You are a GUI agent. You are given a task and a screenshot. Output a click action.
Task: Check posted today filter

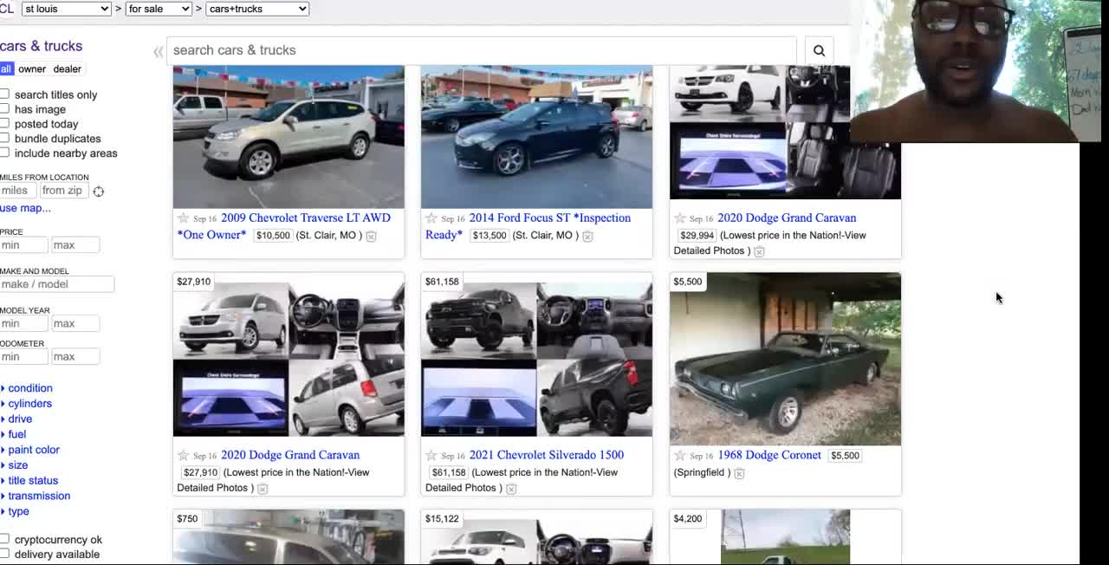(x=4, y=124)
